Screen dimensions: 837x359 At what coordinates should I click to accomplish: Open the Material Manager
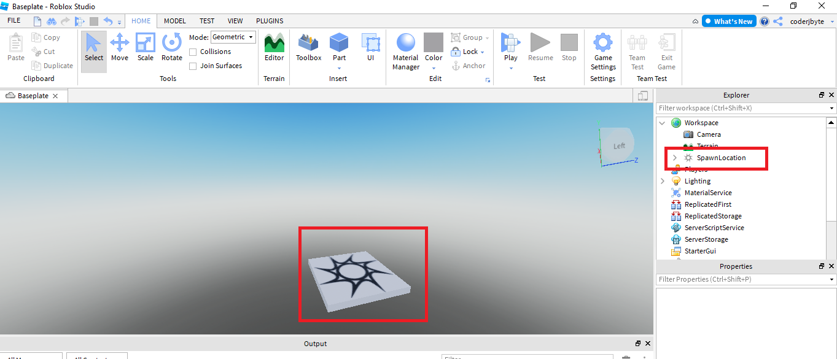tap(406, 52)
